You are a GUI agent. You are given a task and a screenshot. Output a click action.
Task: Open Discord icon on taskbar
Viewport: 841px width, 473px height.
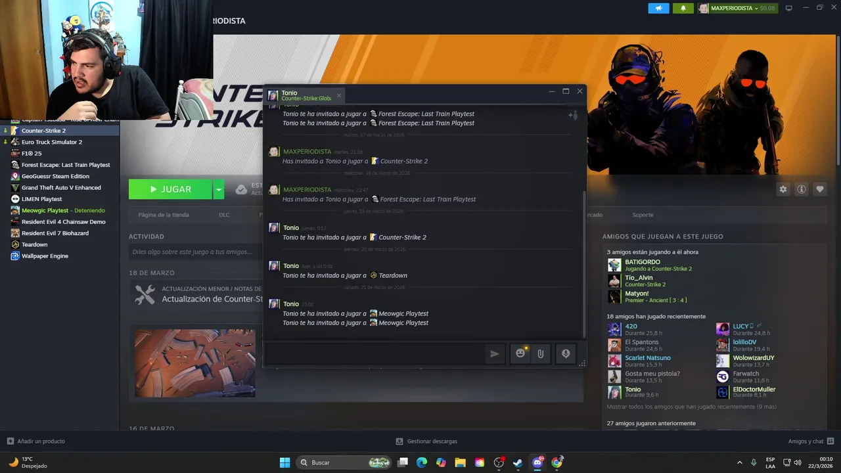click(x=537, y=462)
